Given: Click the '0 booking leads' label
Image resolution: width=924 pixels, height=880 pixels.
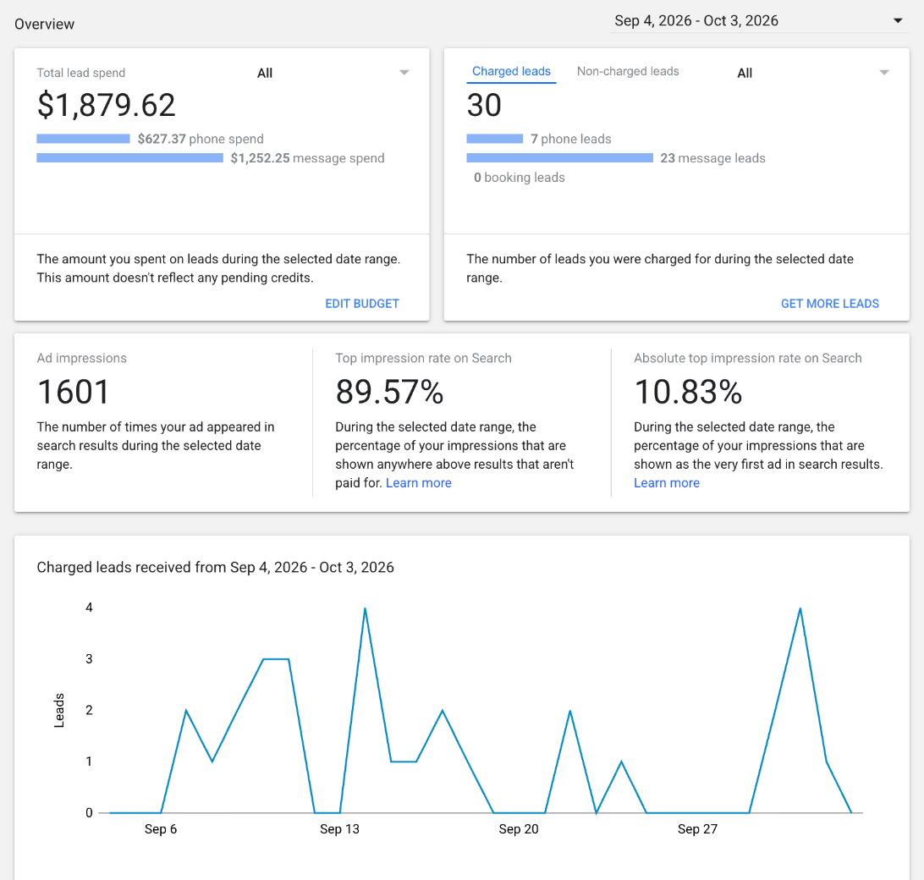Looking at the screenshot, I should click(x=520, y=178).
